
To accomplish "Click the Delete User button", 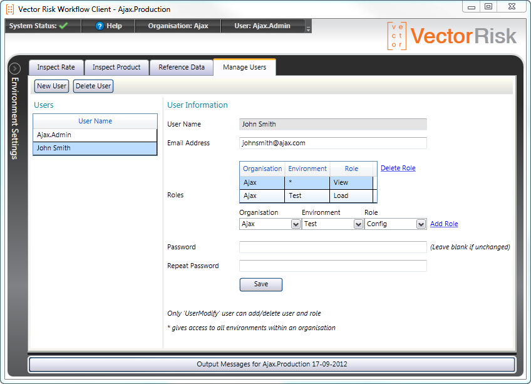I will point(93,86).
